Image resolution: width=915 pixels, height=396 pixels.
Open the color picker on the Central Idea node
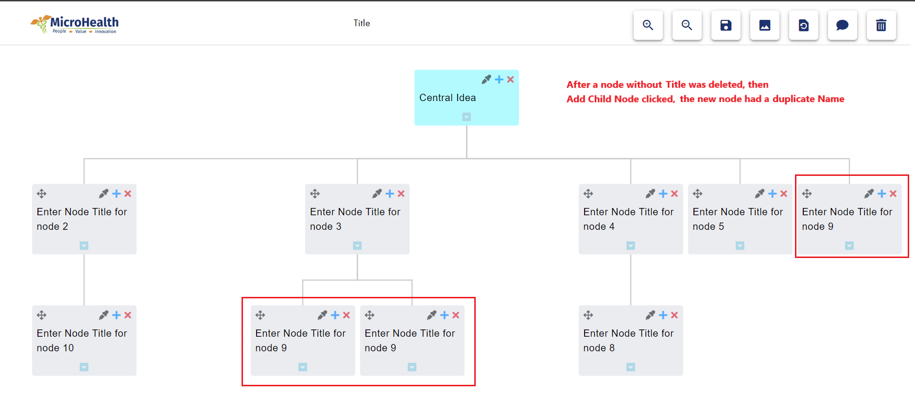point(486,79)
